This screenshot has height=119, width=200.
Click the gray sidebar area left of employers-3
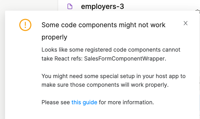coord(29,5)
